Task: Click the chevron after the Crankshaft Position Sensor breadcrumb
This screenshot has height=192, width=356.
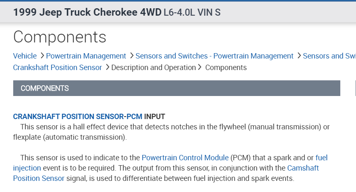Action: tap(107, 67)
